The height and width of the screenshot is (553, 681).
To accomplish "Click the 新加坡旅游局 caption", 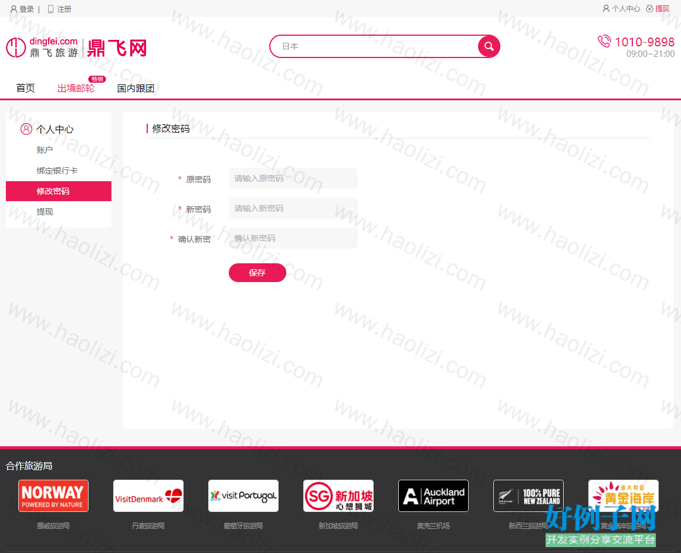I will pyautogui.click(x=338, y=525).
